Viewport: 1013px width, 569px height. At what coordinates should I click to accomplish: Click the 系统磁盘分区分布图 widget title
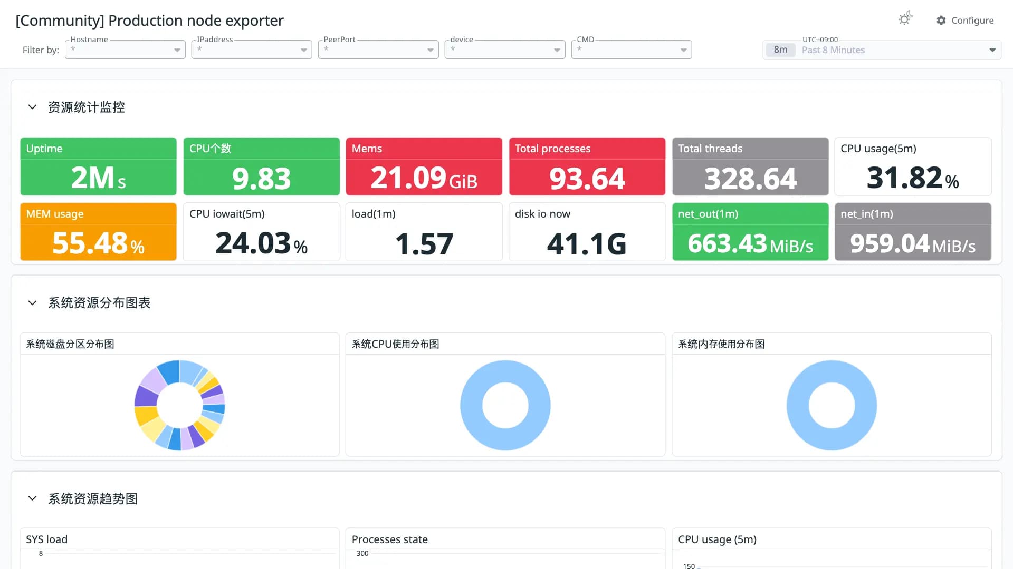click(70, 344)
